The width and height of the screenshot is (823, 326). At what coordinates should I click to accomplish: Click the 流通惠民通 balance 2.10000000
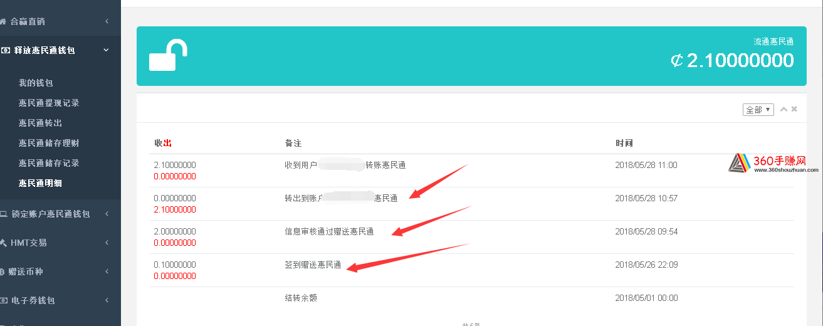click(x=732, y=60)
